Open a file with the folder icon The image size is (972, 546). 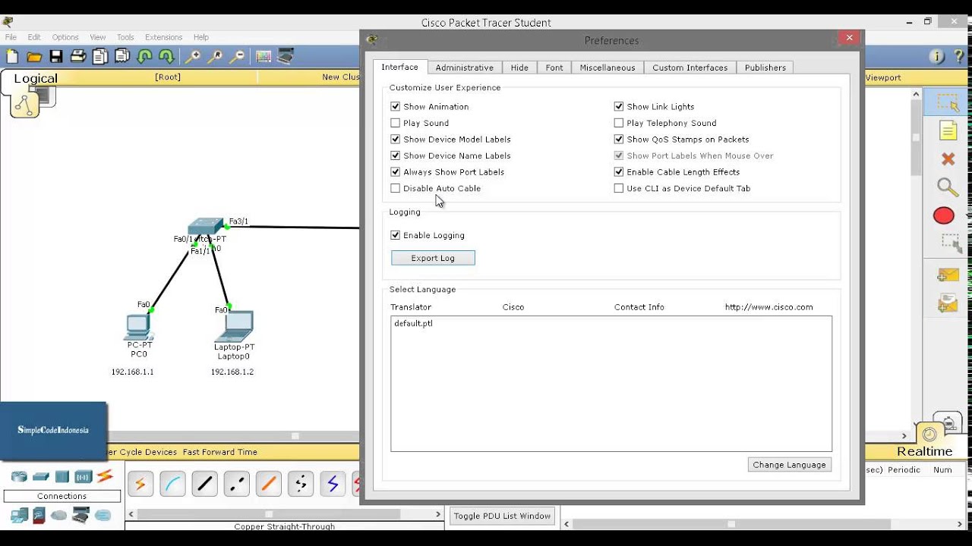coord(34,56)
